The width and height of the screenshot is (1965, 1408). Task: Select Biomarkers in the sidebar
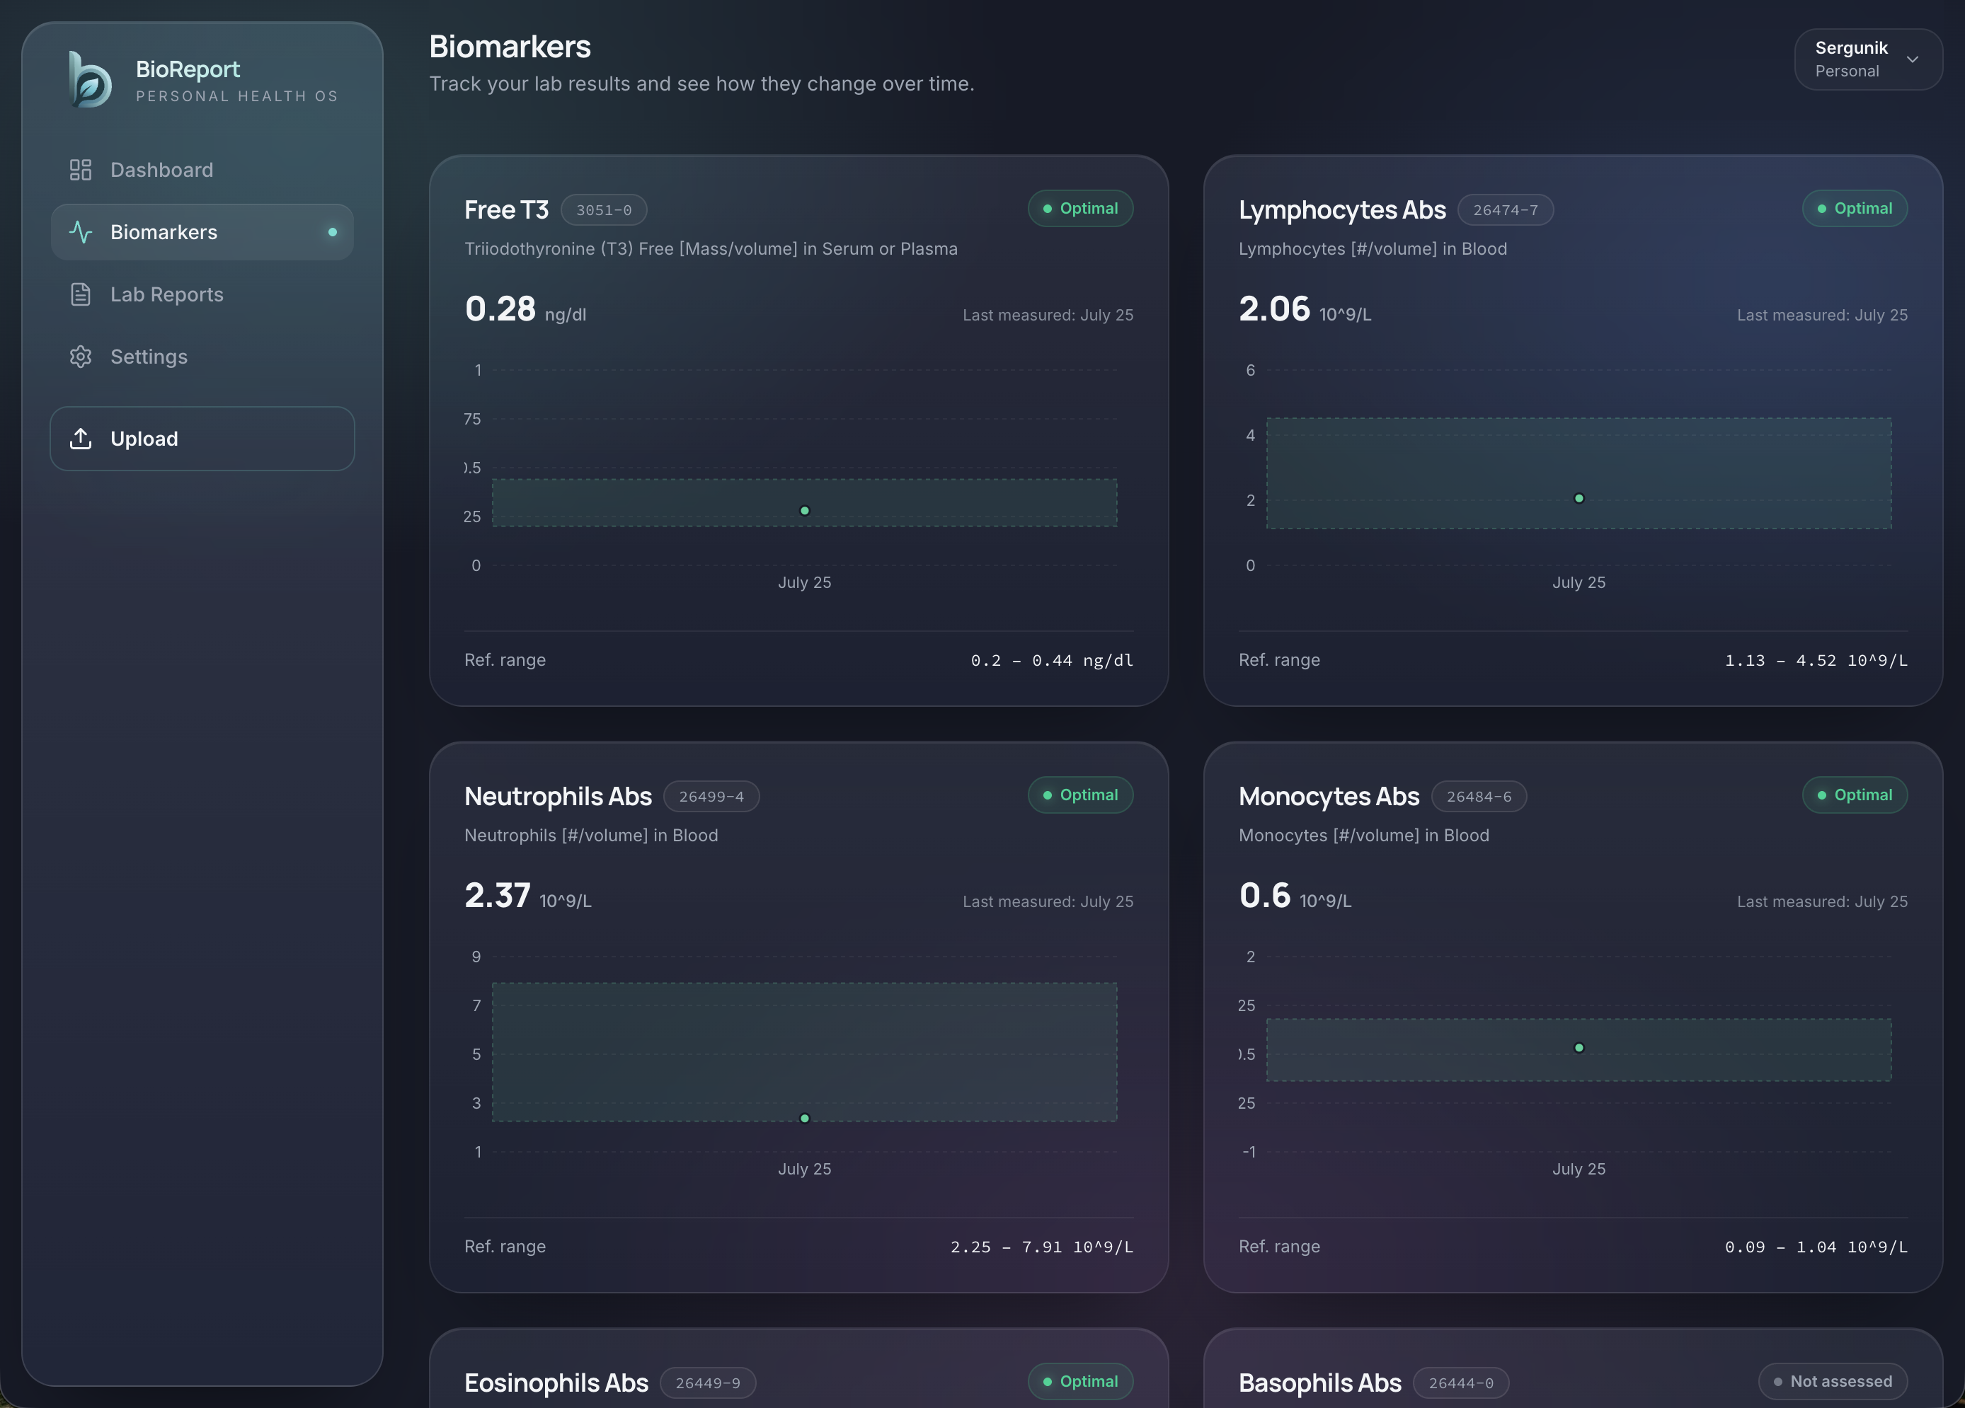202,232
